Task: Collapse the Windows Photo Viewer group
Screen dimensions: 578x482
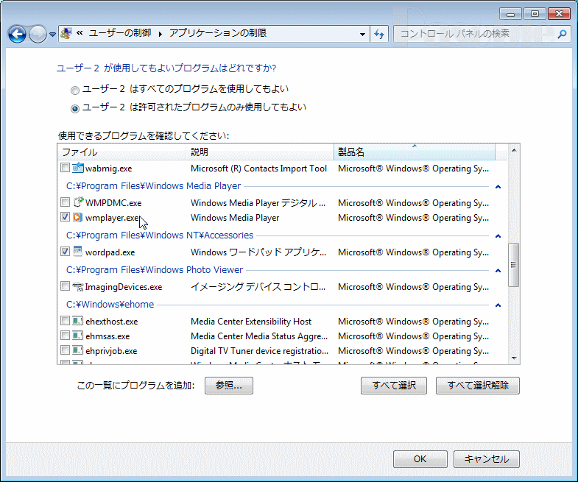Action: (x=498, y=271)
